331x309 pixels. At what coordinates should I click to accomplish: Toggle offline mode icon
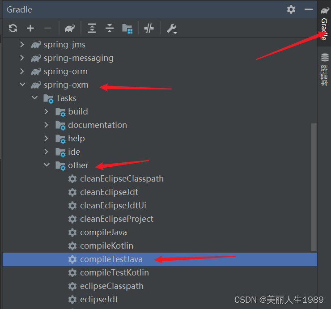[x=149, y=28]
